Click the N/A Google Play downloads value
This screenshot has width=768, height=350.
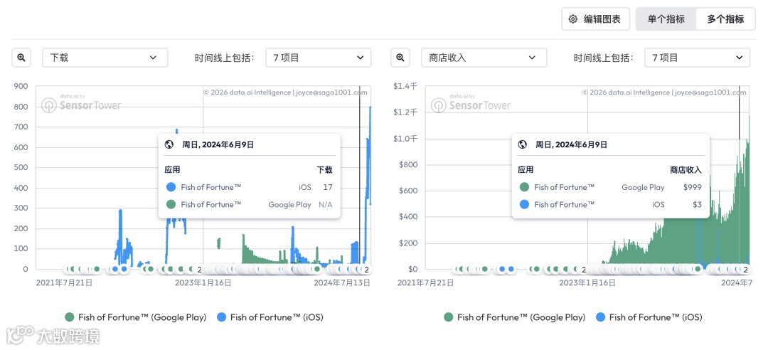point(325,204)
